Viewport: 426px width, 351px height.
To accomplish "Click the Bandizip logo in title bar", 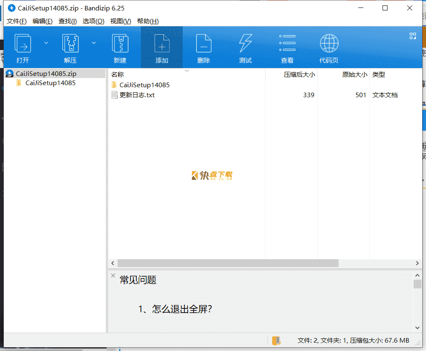I will pos(11,8).
